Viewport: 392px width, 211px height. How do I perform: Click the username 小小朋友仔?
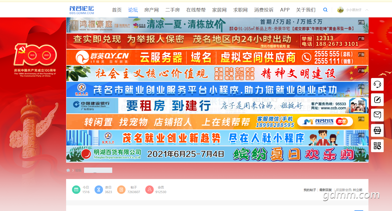(354, 10)
